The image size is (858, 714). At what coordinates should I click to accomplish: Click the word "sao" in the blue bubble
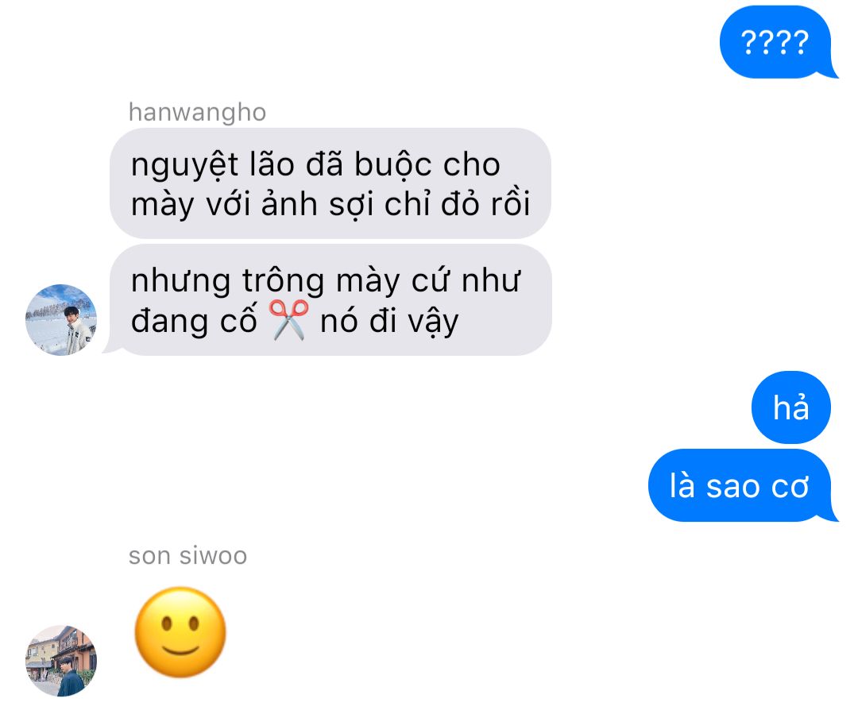(732, 487)
